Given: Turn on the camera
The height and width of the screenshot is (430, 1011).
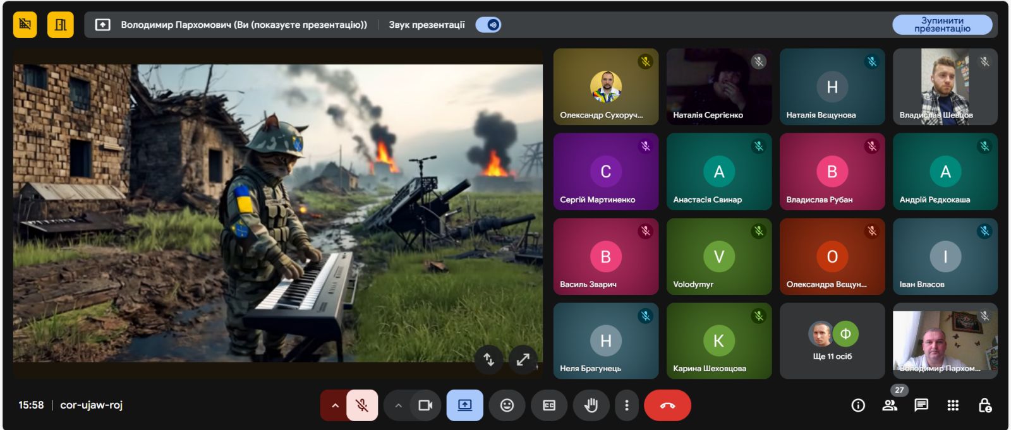Looking at the screenshot, I should coord(425,405).
